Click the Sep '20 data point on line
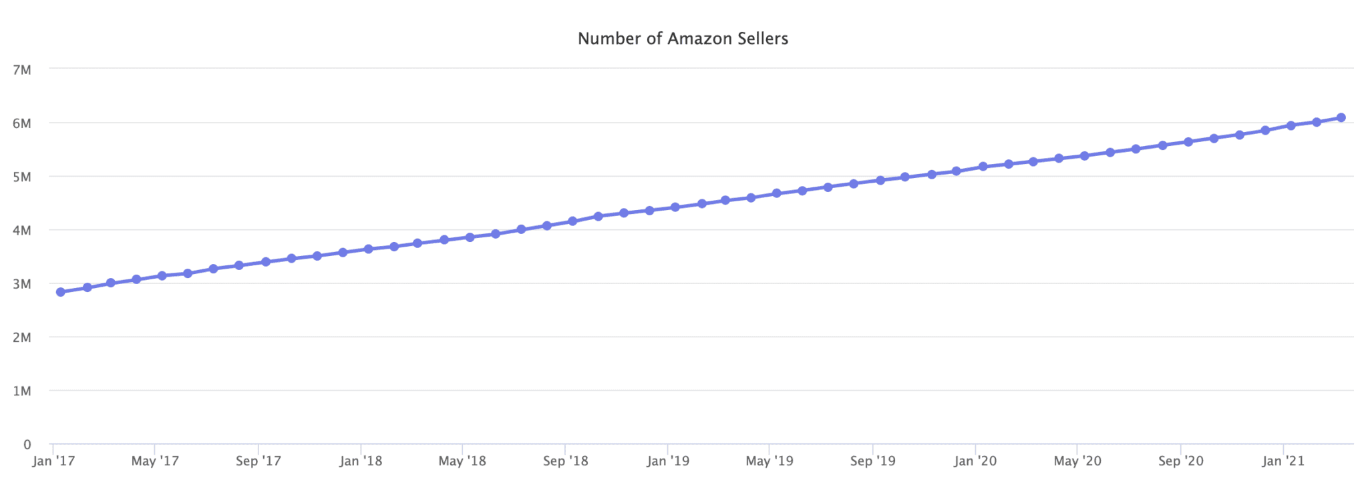1368x498 pixels. point(1188,142)
